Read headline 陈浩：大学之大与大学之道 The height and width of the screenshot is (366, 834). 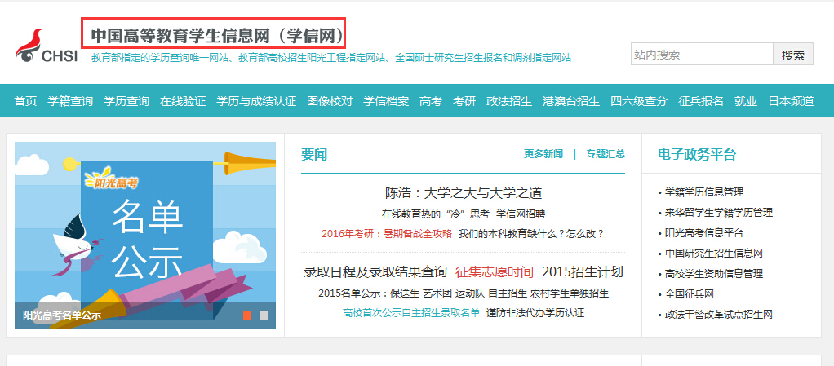463,193
